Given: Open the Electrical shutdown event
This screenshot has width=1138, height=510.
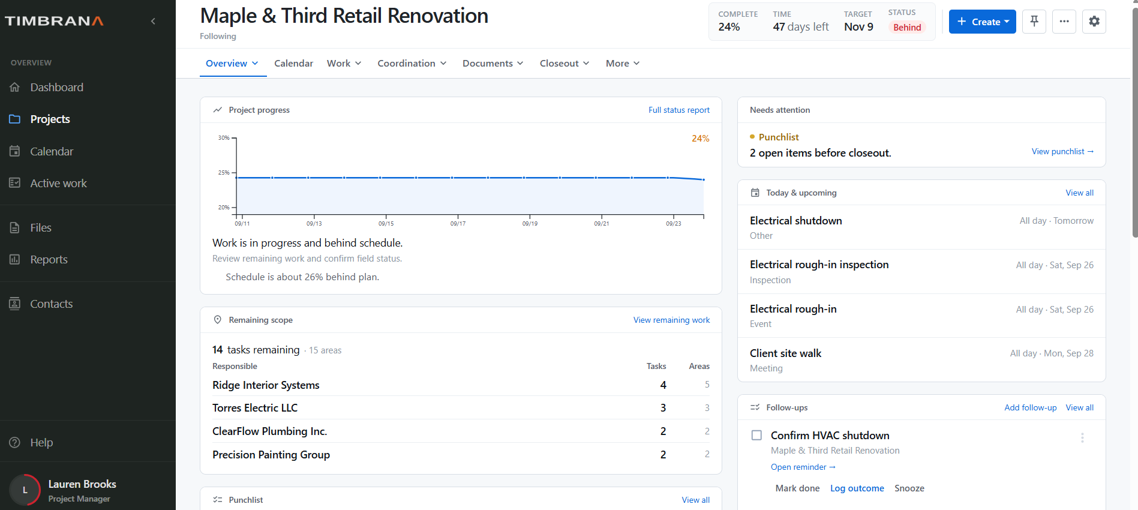Looking at the screenshot, I should pyautogui.click(x=921, y=227).
